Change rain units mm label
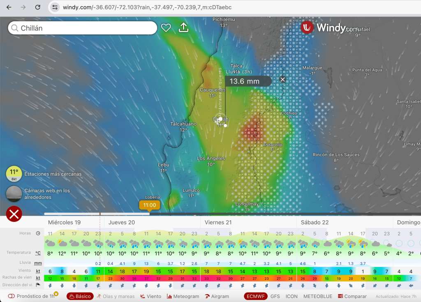The image size is (421, 302). pos(38,263)
